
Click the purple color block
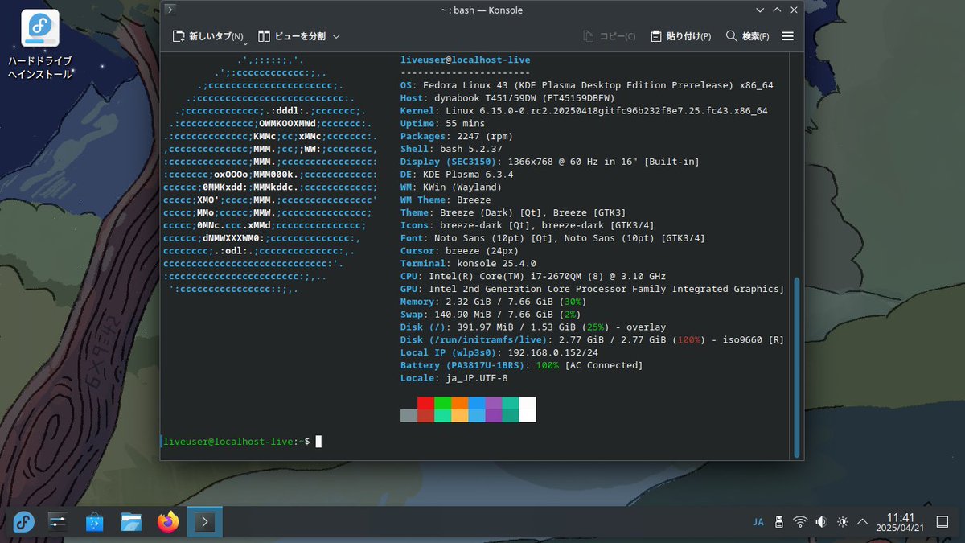pyautogui.click(x=494, y=403)
